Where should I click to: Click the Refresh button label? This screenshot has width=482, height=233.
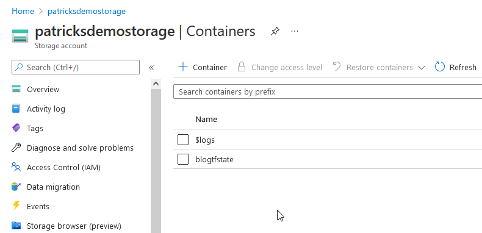(463, 67)
